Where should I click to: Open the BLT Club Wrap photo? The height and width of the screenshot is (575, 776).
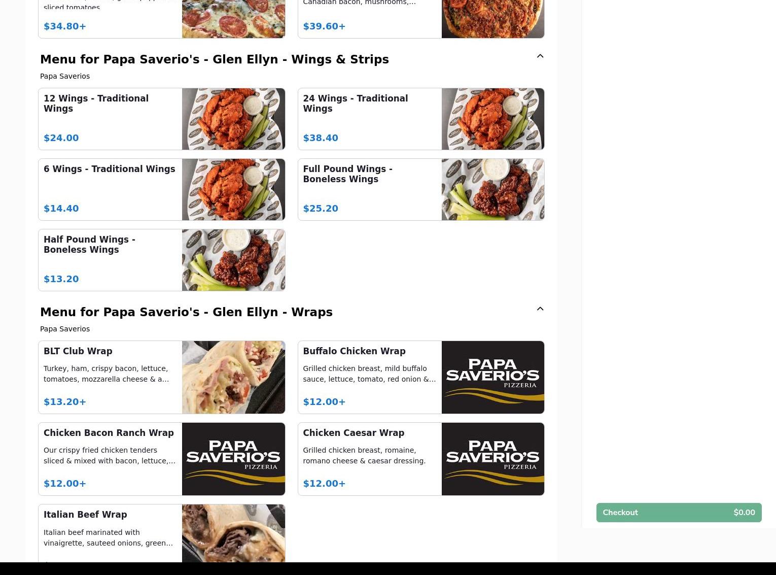[x=233, y=377]
